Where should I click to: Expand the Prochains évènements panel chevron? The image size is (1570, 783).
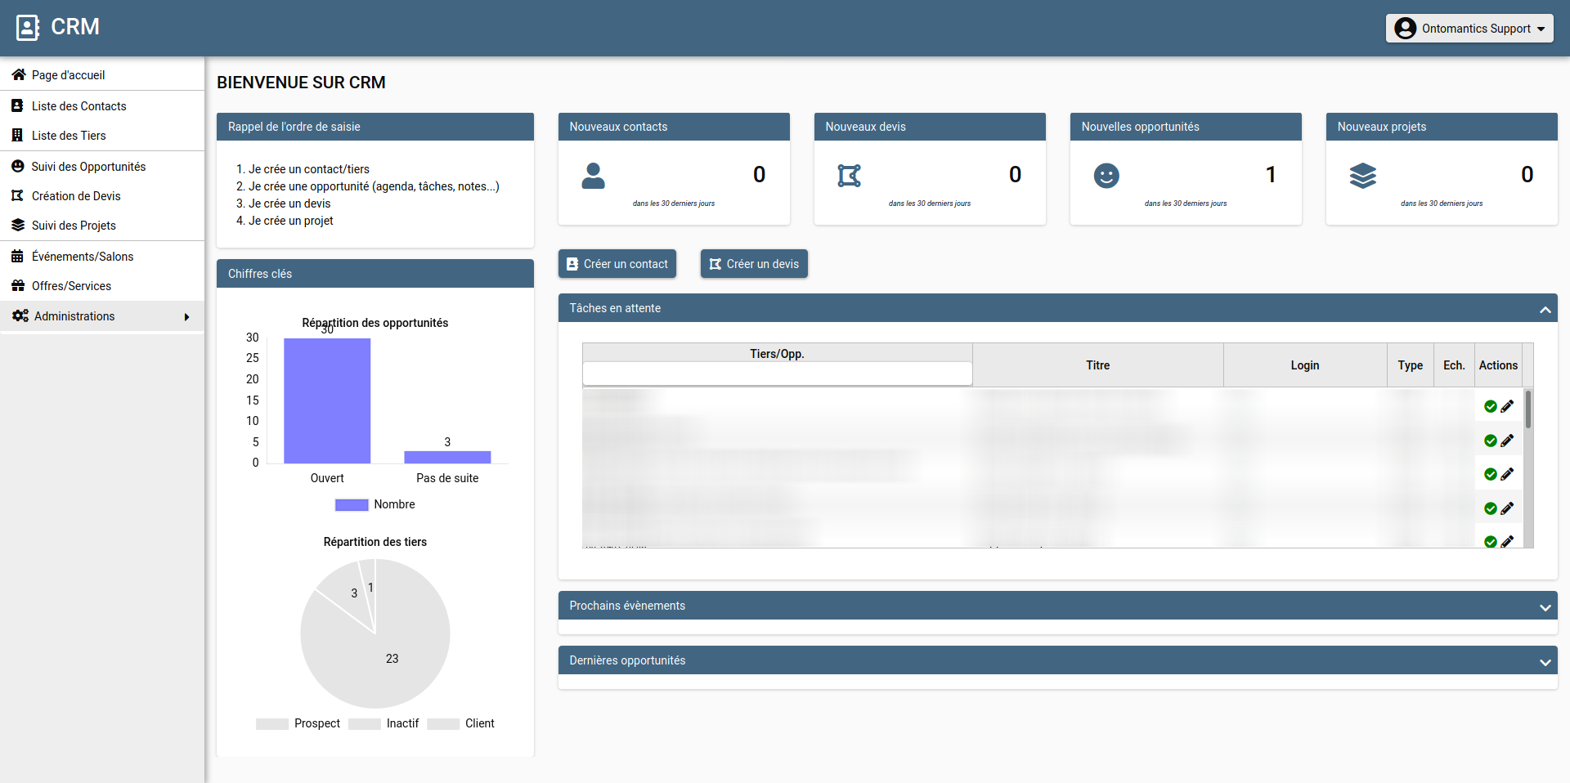[x=1545, y=607]
